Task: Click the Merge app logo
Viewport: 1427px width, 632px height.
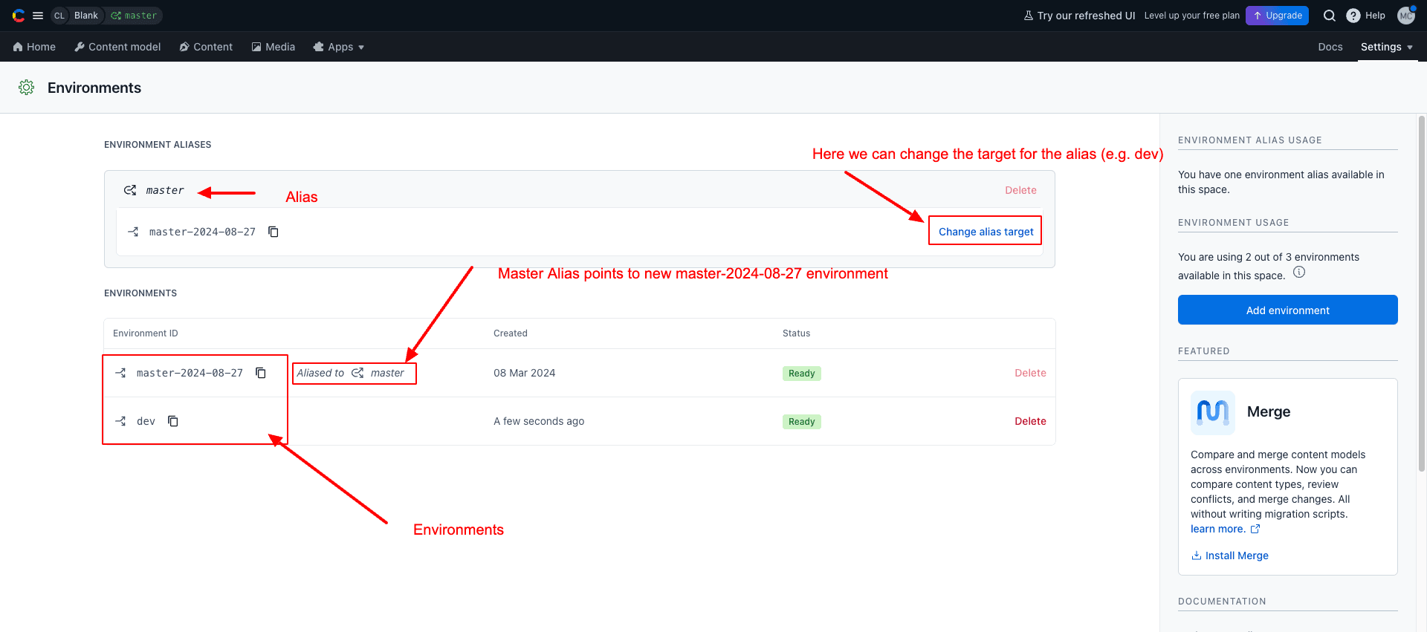Action: point(1212,412)
